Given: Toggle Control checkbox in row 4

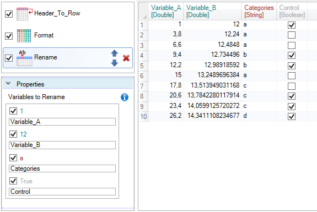Looking at the screenshot, I should tap(292, 55).
